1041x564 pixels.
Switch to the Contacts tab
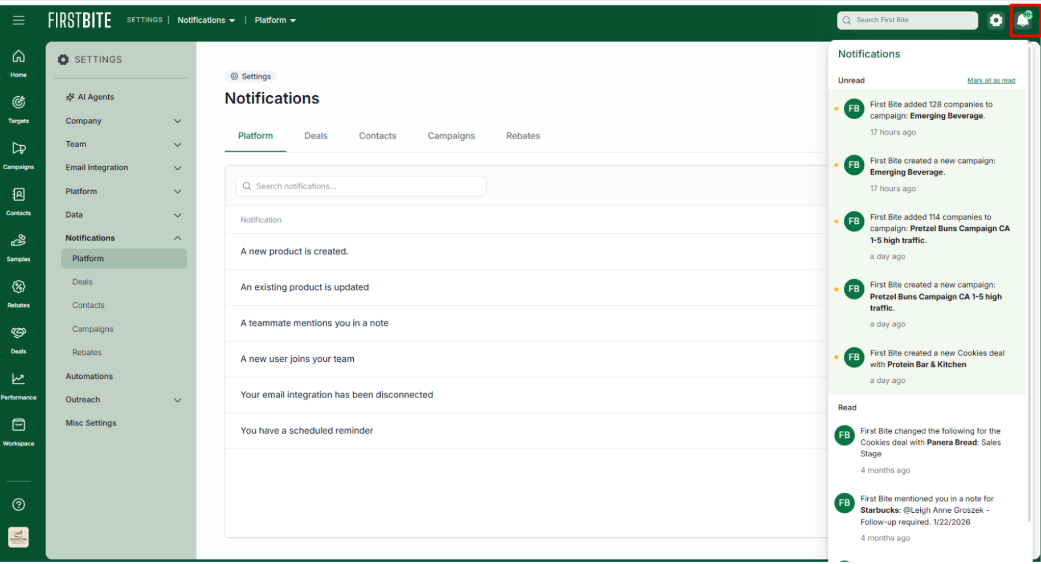click(x=377, y=136)
